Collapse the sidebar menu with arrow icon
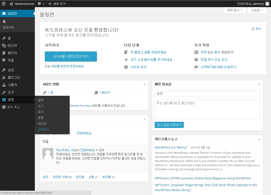The height and width of the screenshot is (195, 271). (4, 107)
